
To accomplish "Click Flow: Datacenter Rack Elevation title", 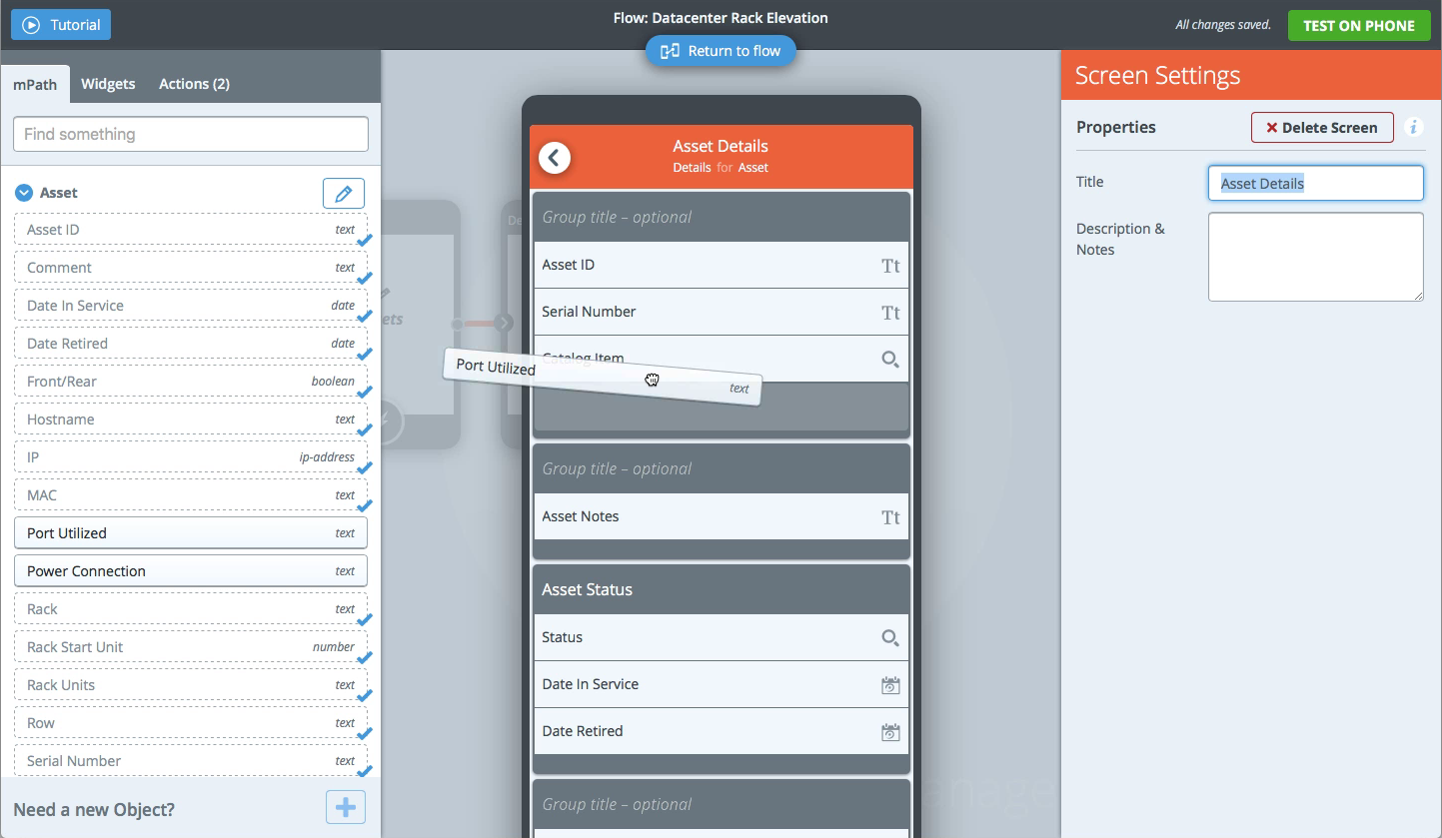I will pyautogui.click(x=721, y=18).
